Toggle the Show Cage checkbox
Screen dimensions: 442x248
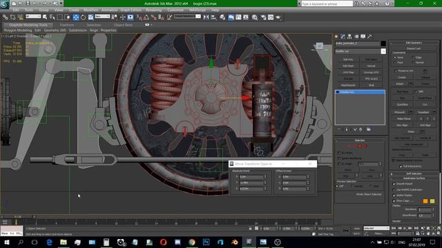394,200
